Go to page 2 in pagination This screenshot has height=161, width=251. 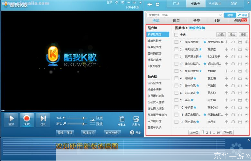click(207, 133)
